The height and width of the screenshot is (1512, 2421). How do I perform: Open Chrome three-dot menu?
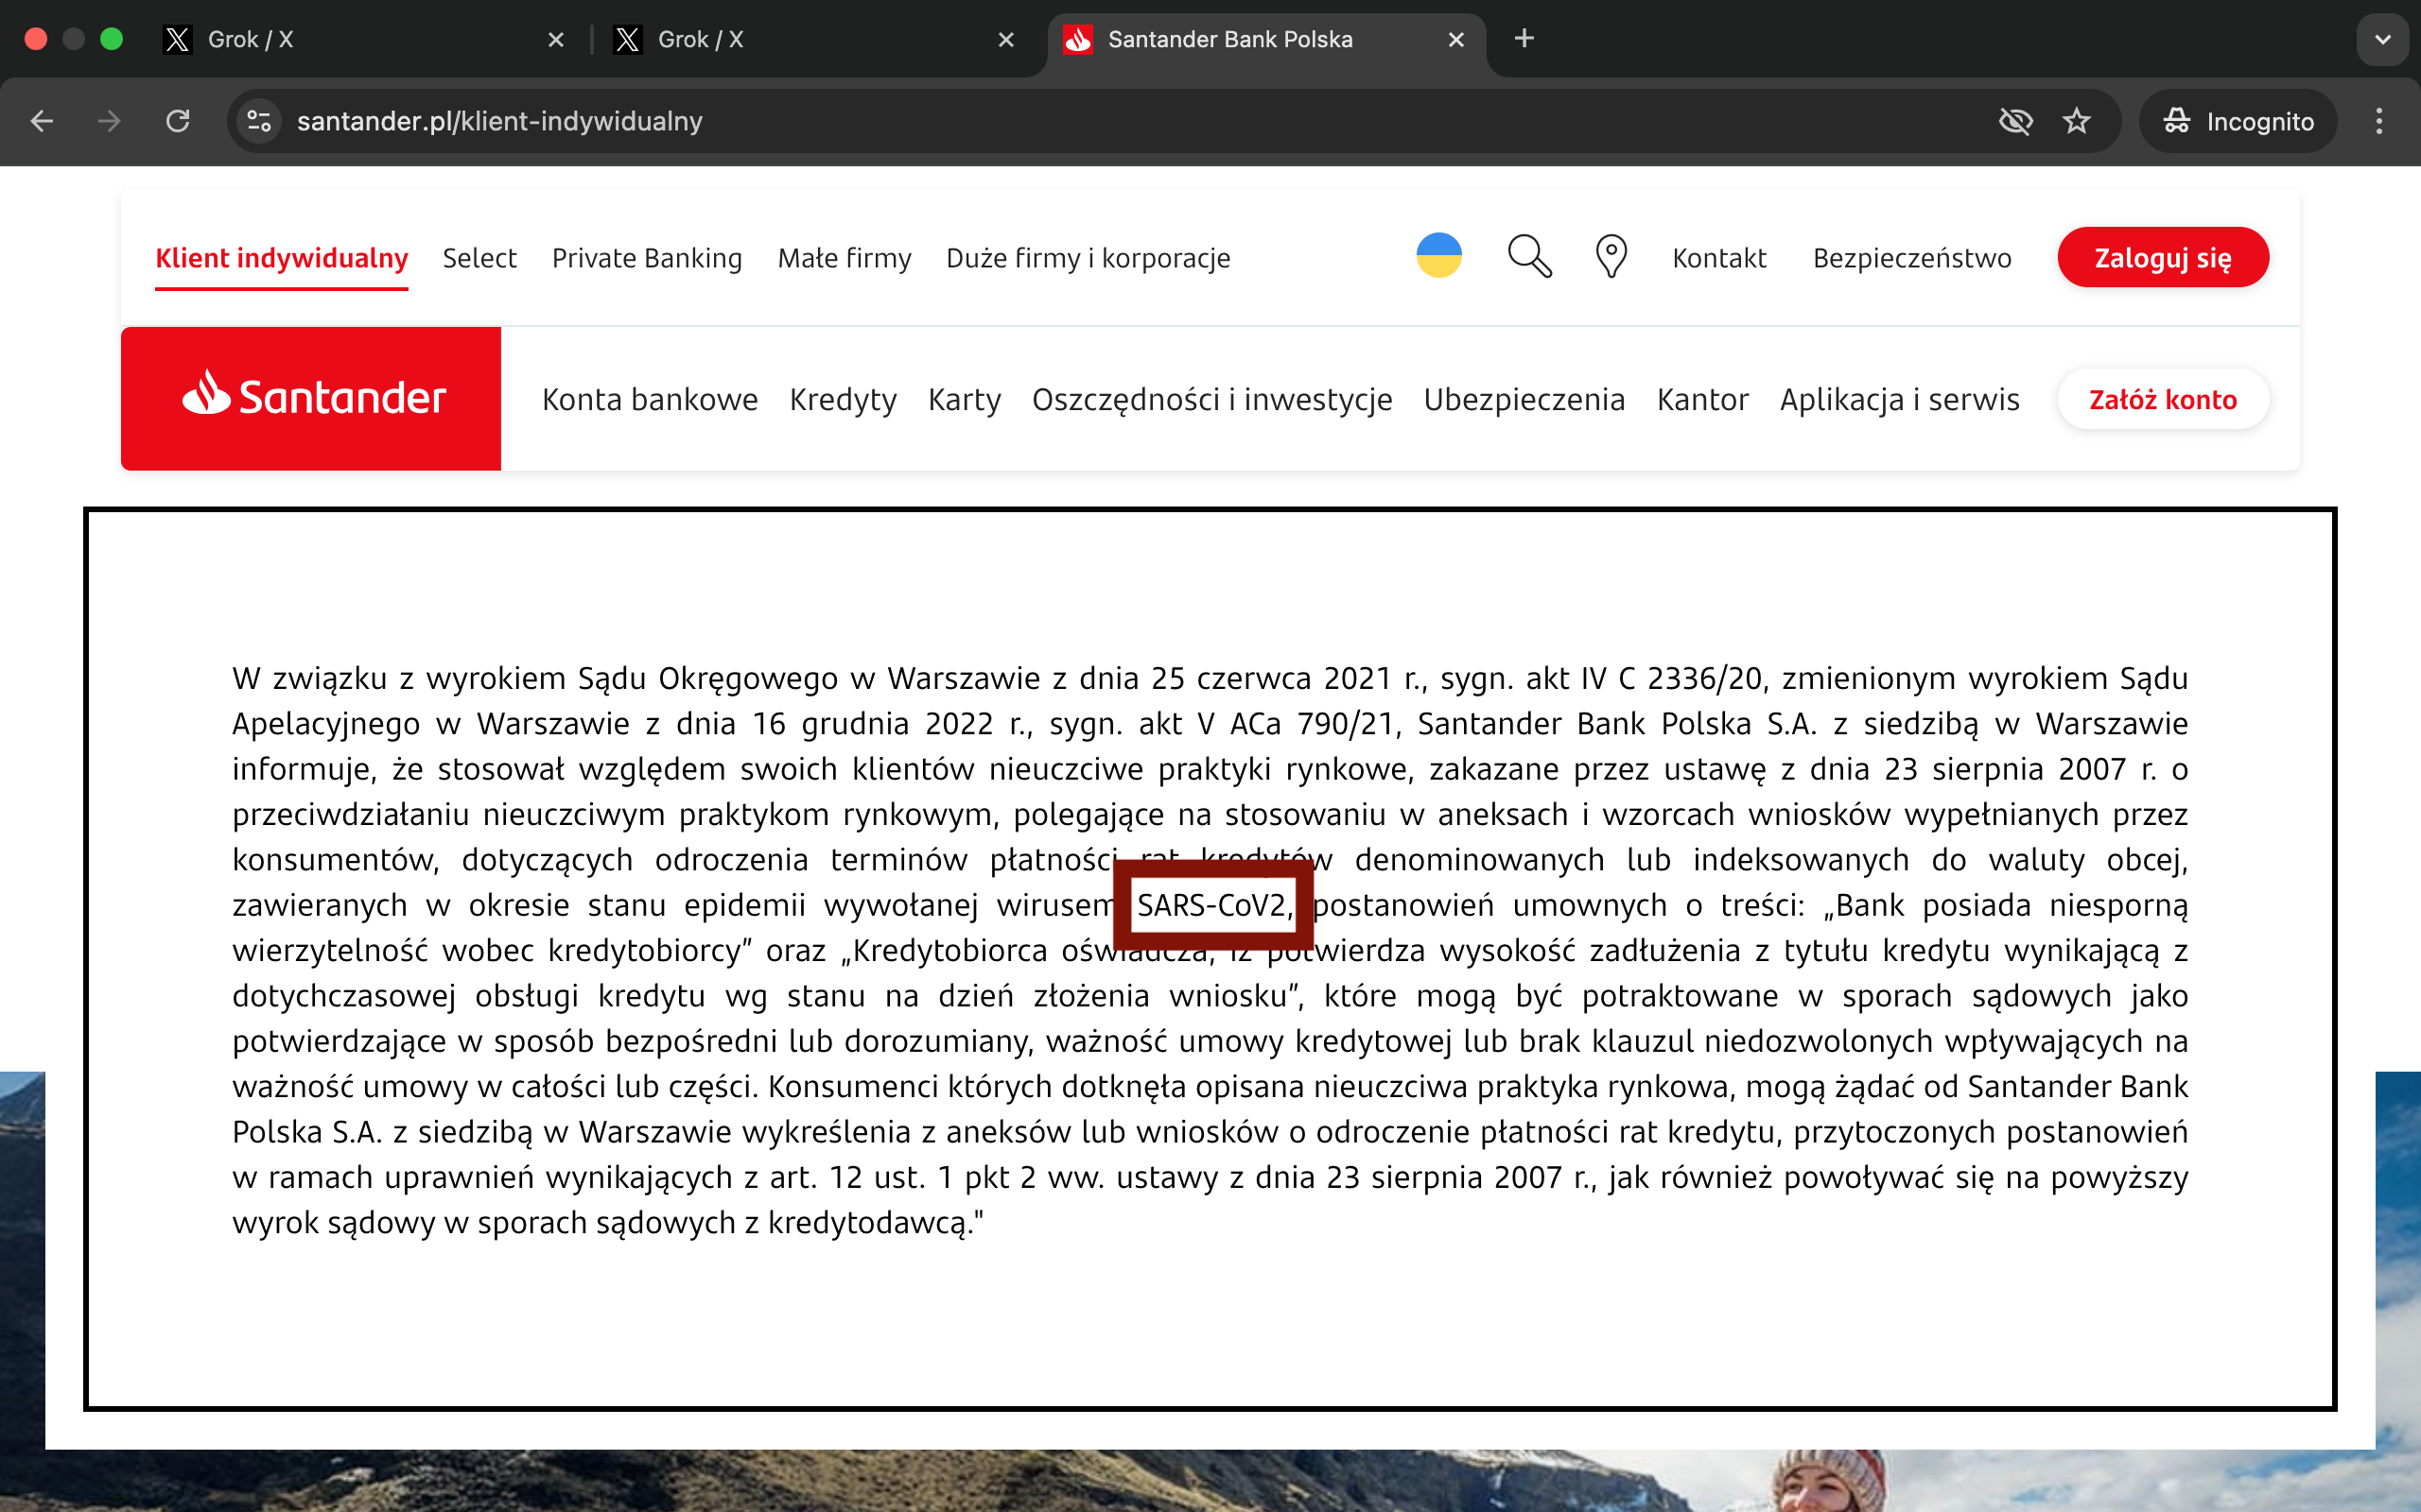coord(2379,121)
